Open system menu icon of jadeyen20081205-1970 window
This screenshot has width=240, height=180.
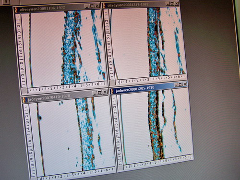point(112,91)
